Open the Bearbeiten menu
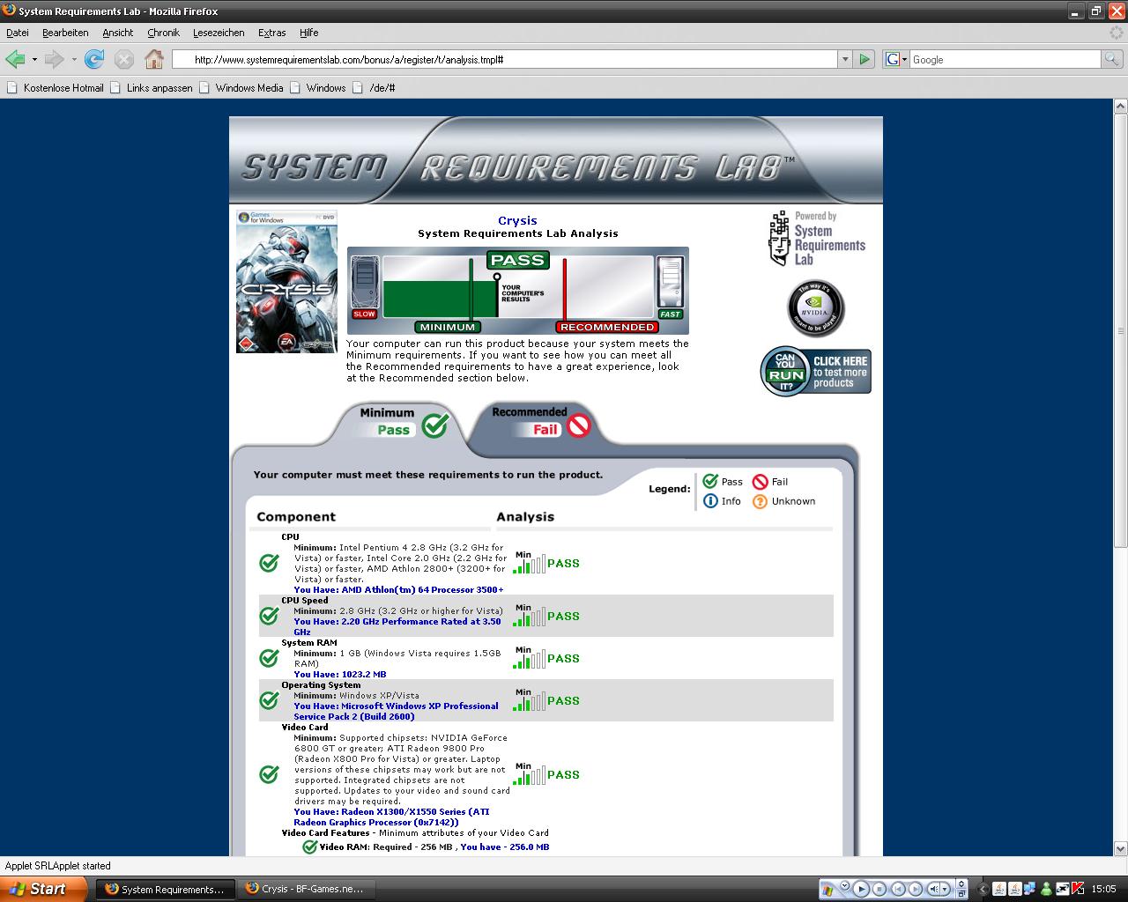This screenshot has height=902, width=1128. (65, 33)
